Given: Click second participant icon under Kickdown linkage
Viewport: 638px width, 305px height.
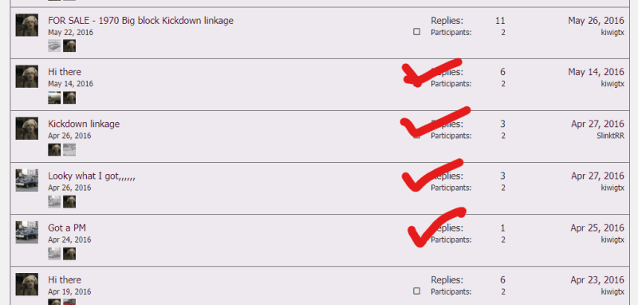Looking at the screenshot, I should click(x=69, y=149).
